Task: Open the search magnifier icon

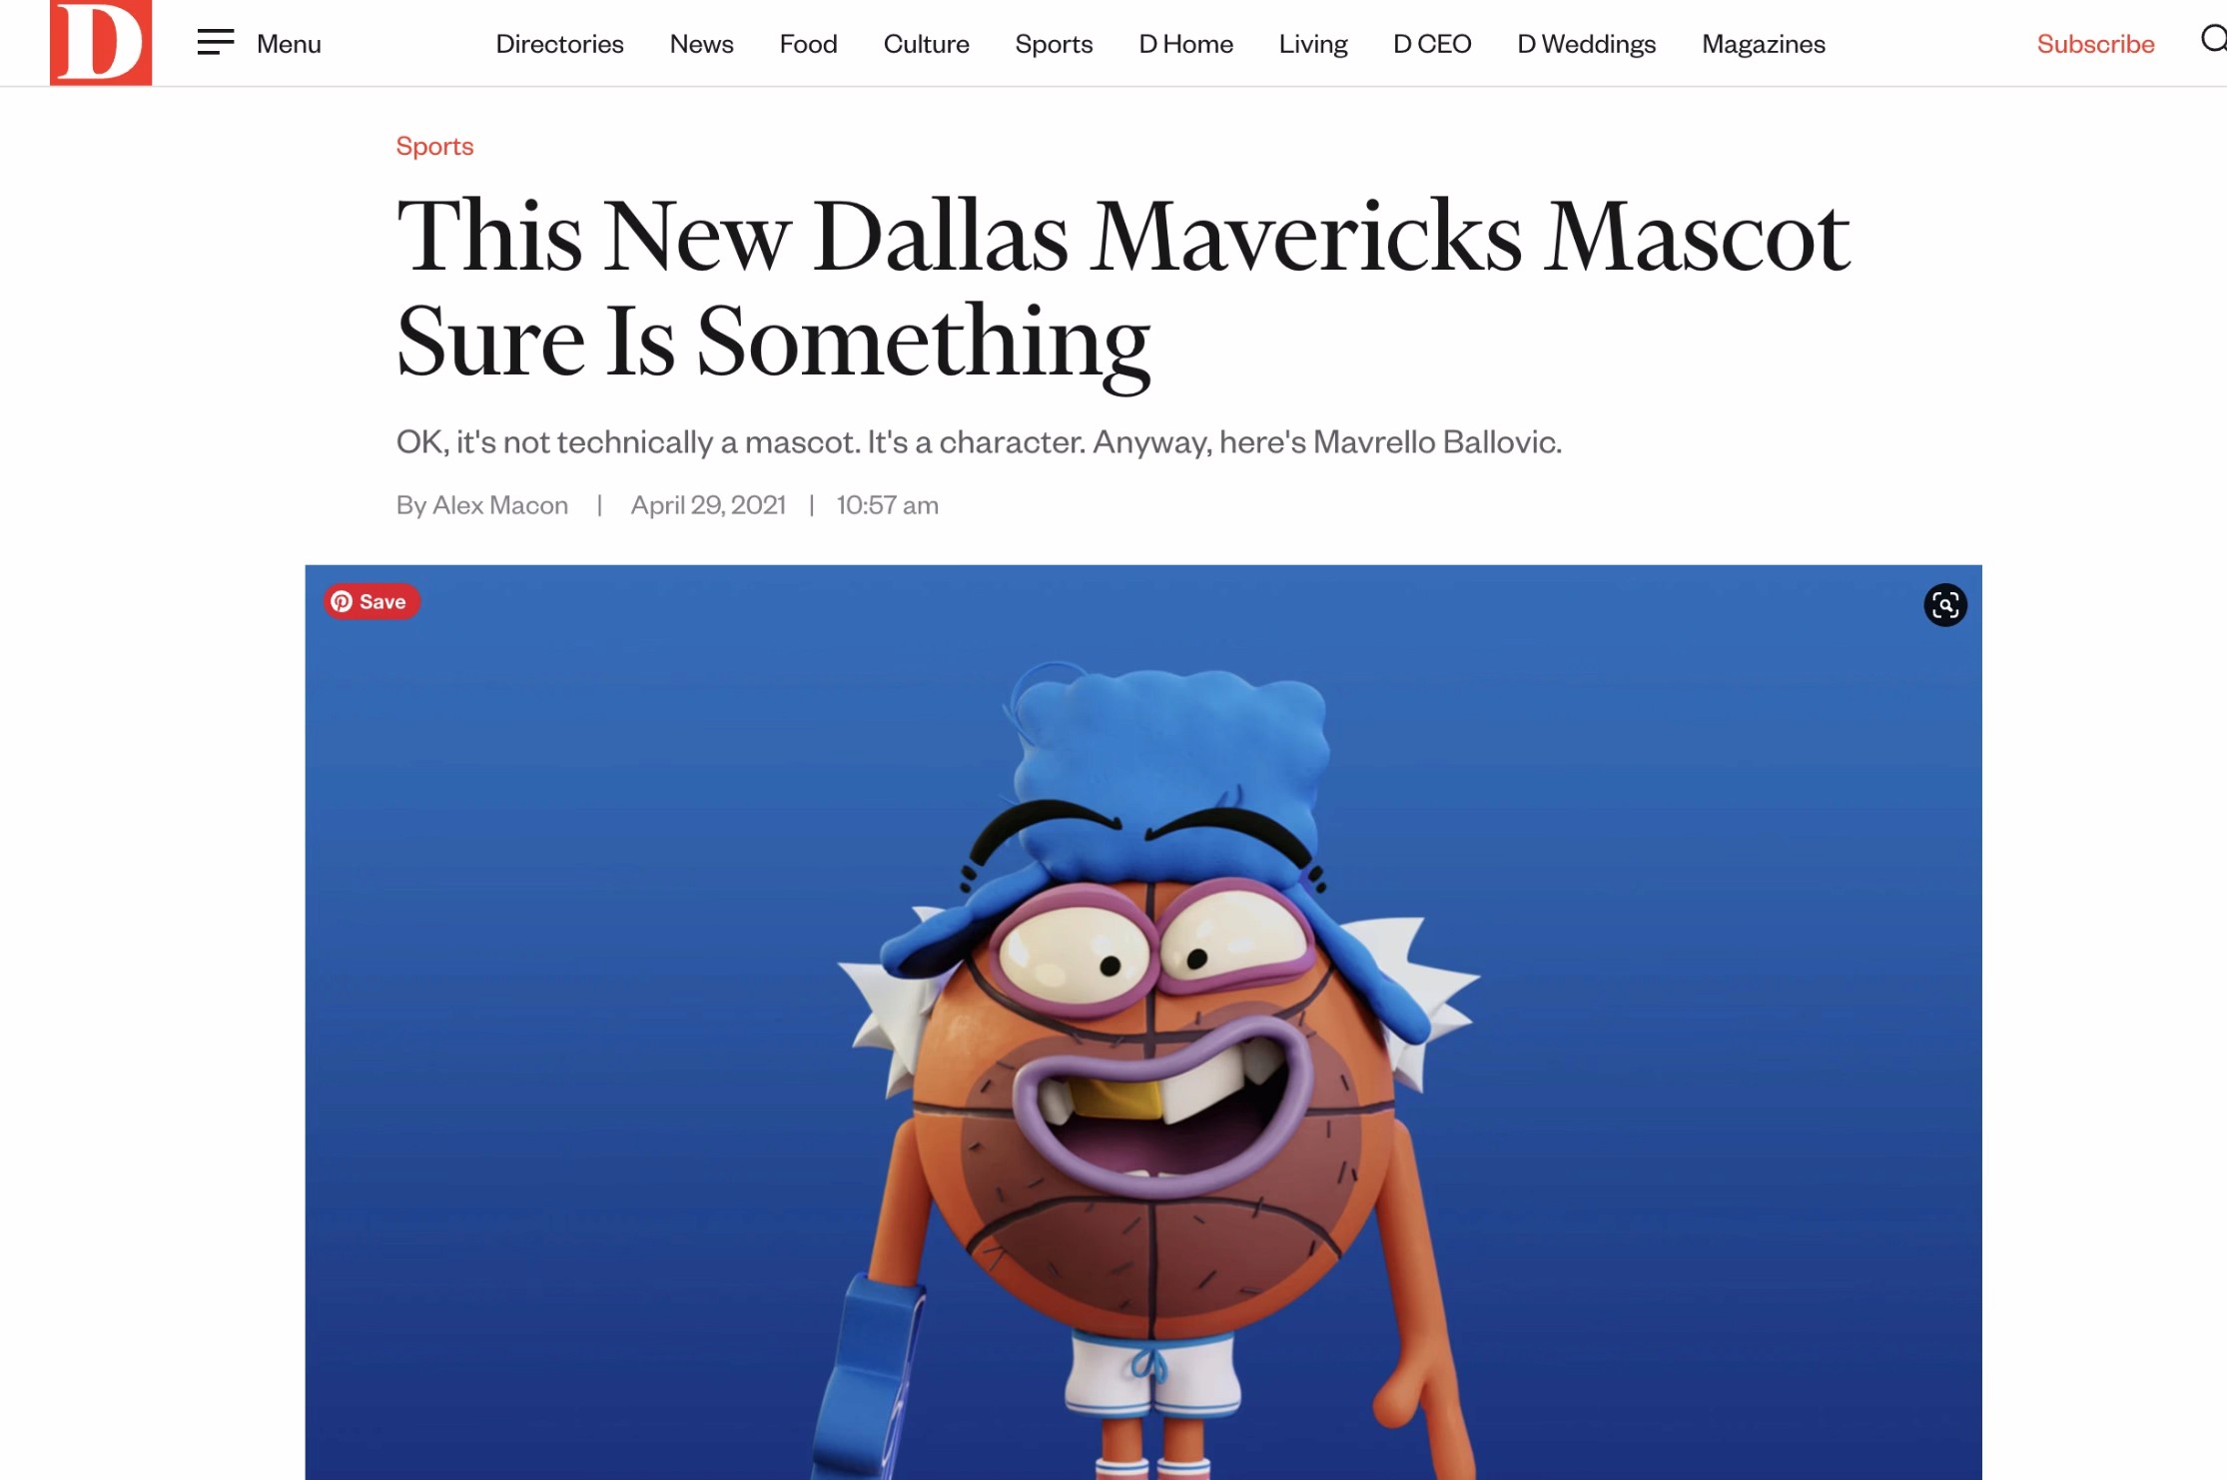Action: 2213,40
